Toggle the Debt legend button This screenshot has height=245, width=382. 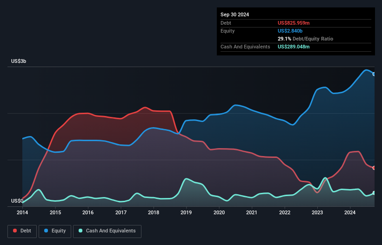coord(22,231)
